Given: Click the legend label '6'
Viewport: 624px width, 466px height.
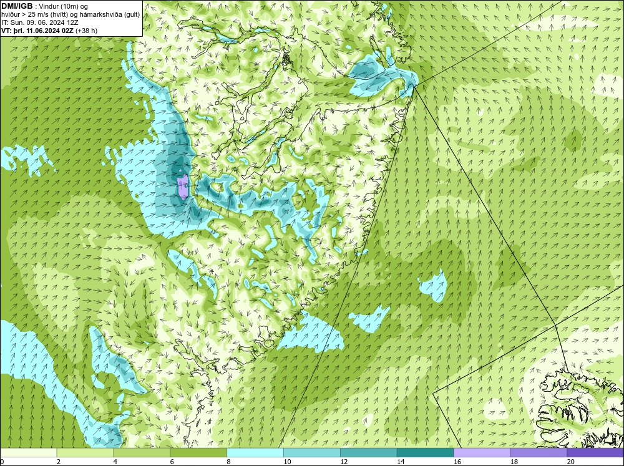Looking at the screenshot, I should click(172, 462).
